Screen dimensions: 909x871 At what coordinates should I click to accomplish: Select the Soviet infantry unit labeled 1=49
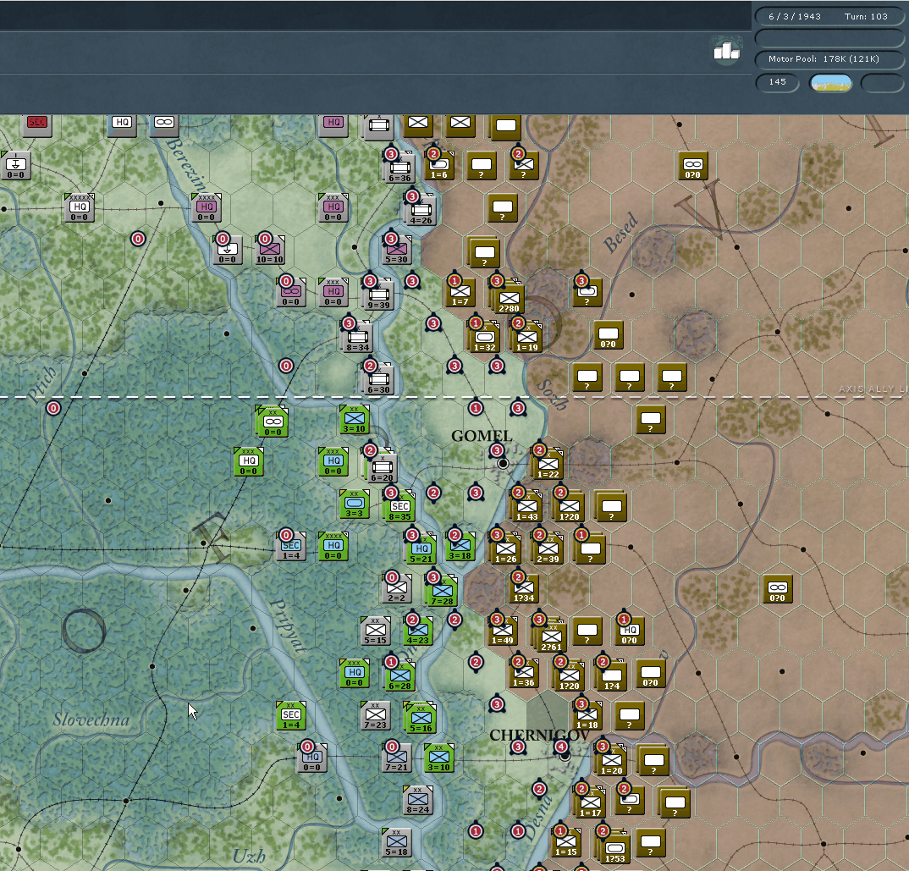pos(502,631)
